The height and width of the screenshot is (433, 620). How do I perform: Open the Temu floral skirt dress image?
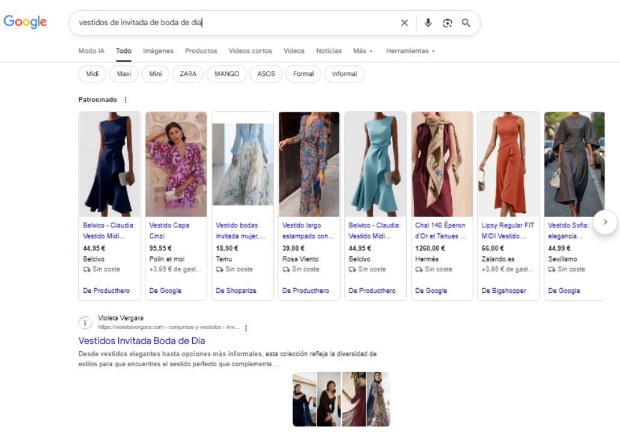pyautogui.click(x=242, y=164)
